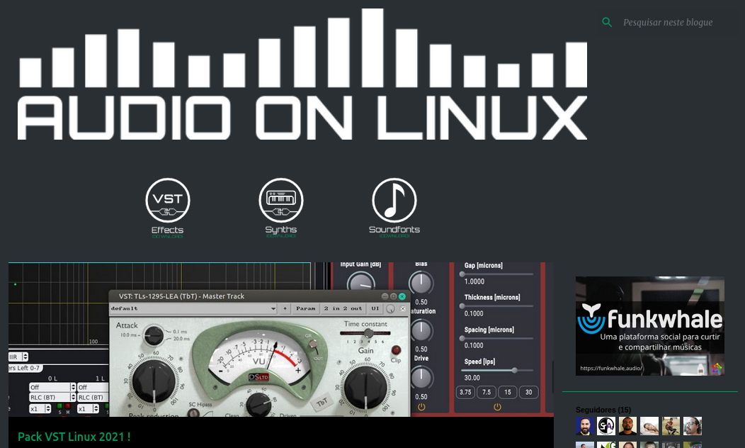This screenshot has height=448, width=745.
Task: Open the bearded follower avatar on blue background
Action: click(585, 426)
